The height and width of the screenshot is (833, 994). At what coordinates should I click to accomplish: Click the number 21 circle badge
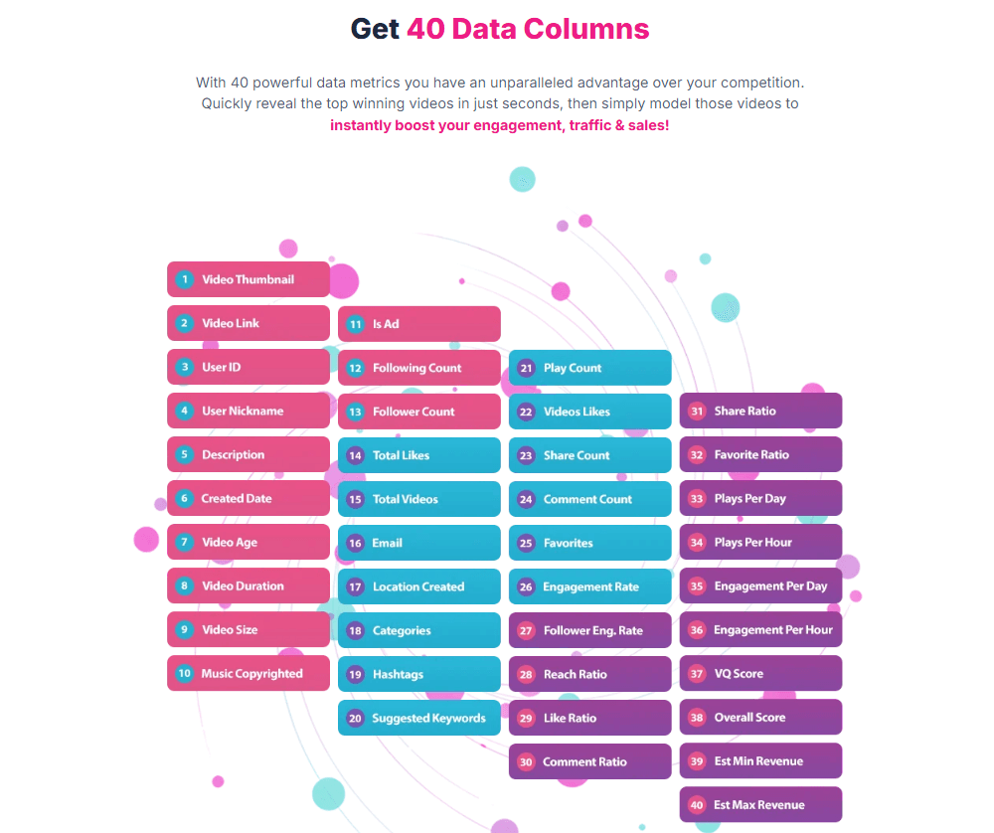click(526, 368)
